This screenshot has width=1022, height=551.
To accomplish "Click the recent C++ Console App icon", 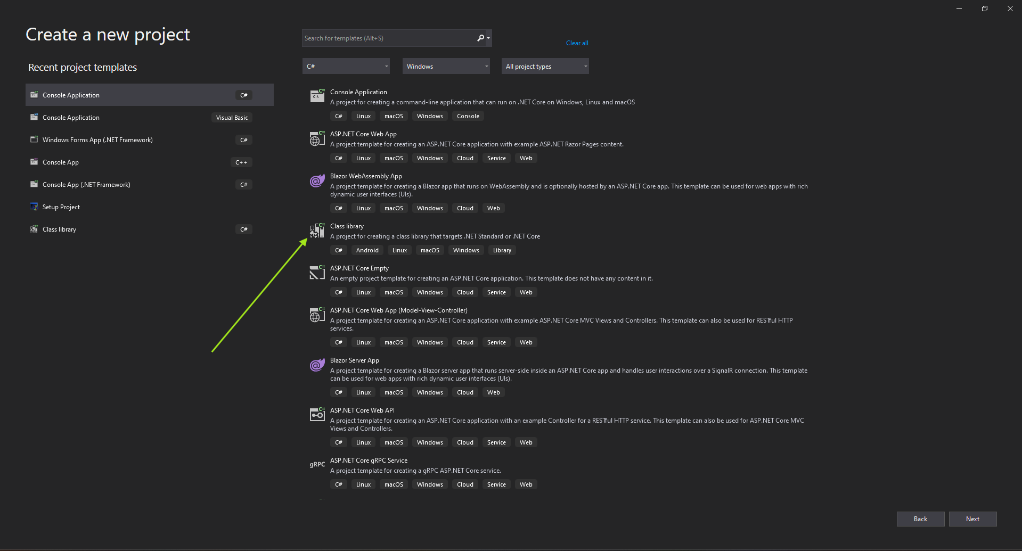I will pyautogui.click(x=34, y=162).
